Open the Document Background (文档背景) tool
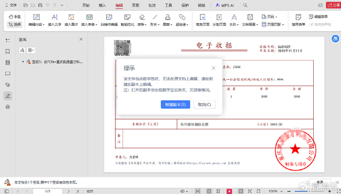The image size is (341, 194). pos(250,20)
